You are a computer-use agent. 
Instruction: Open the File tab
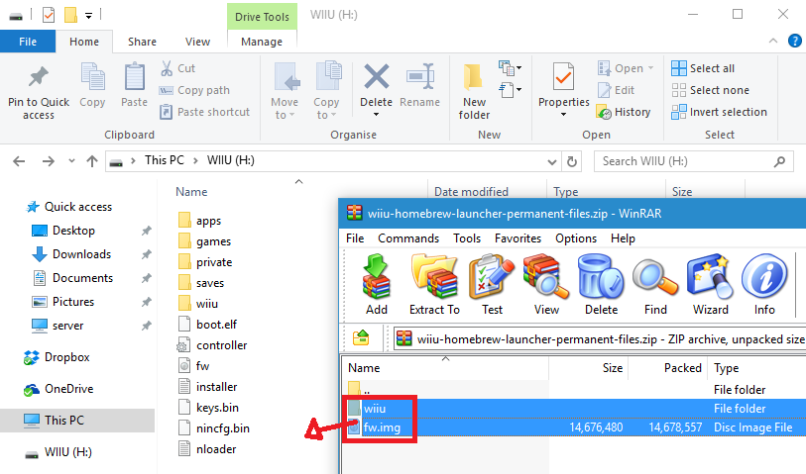28,42
